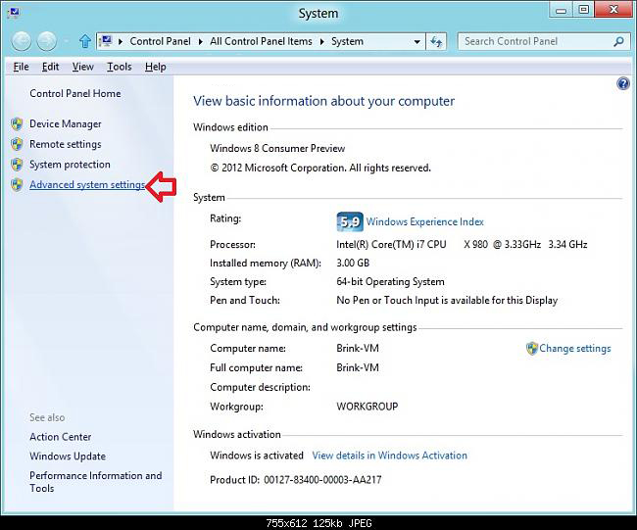Viewport: 637px width, 530px height.
Task: Maximize the System window
Action: (583, 10)
